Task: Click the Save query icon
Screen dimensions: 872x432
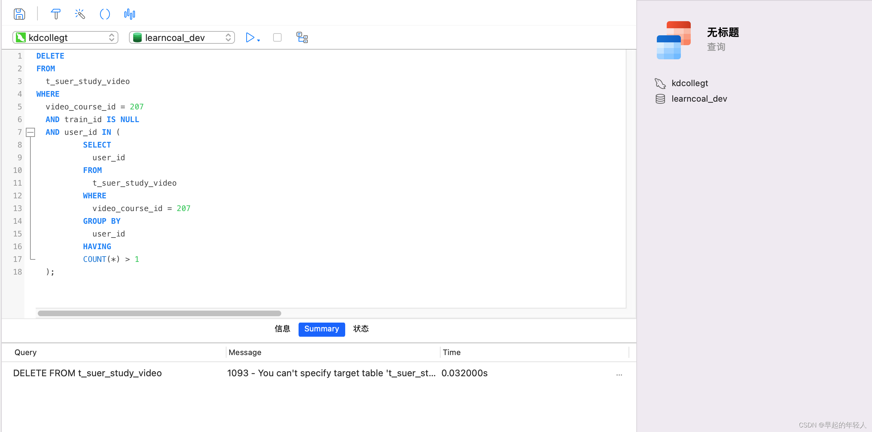Action: (x=19, y=14)
